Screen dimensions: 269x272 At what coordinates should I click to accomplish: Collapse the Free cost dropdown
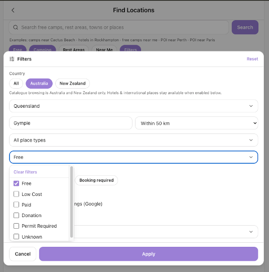(x=133, y=157)
